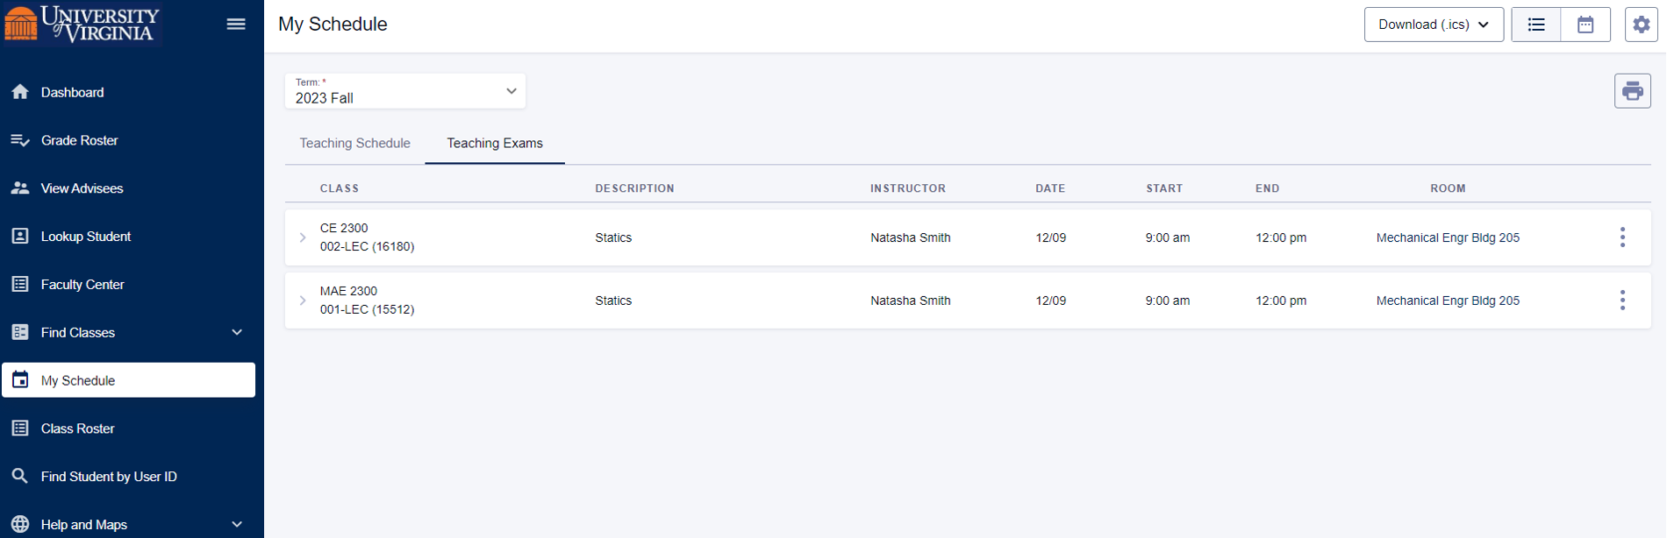Click the University of Virginia logo
Image resolution: width=1667 pixels, height=538 pixels.
[x=82, y=23]
